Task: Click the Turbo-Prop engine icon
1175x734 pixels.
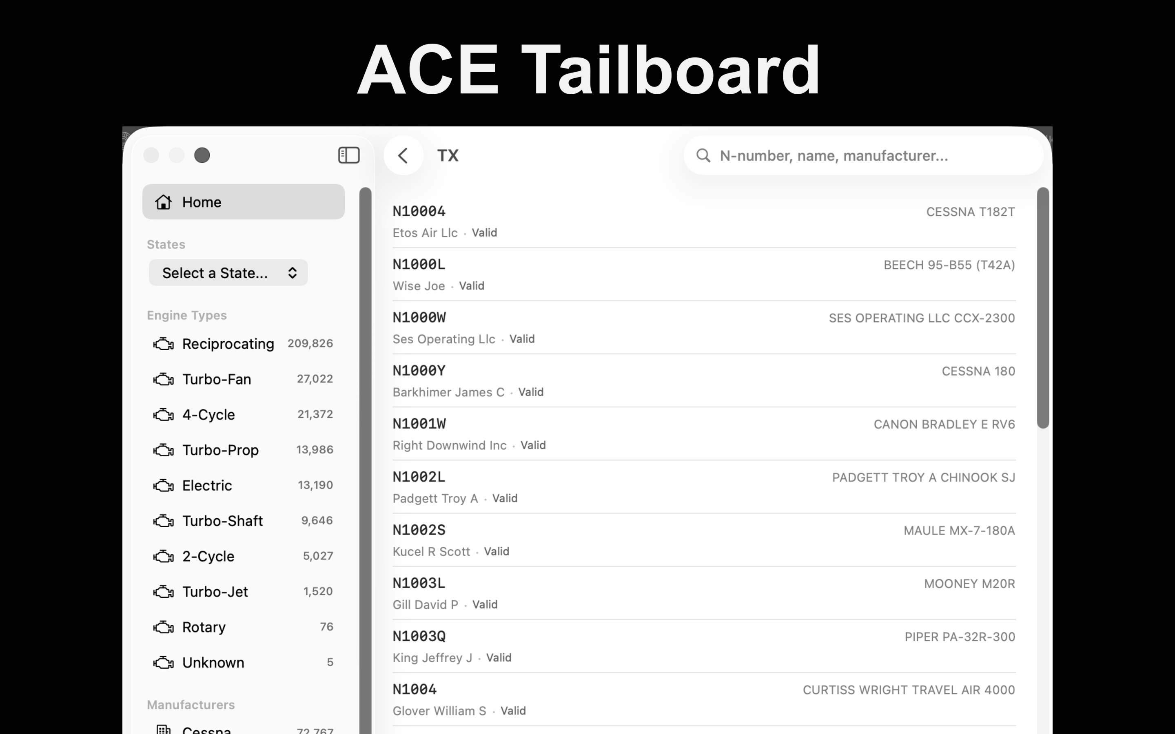Action: coord(164,451)
